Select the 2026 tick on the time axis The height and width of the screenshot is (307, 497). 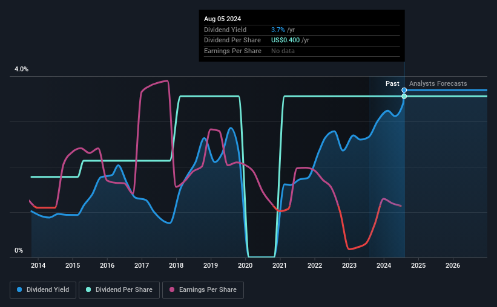[453, 265]
